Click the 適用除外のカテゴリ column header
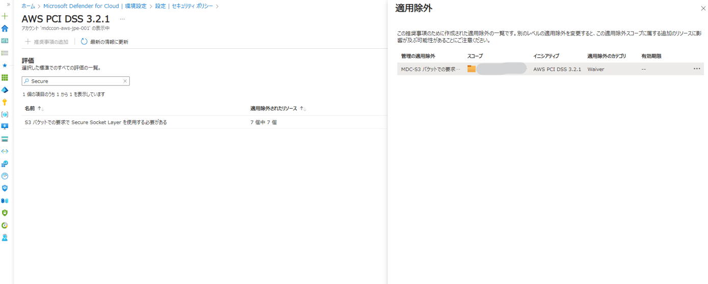 pos(607,56)
